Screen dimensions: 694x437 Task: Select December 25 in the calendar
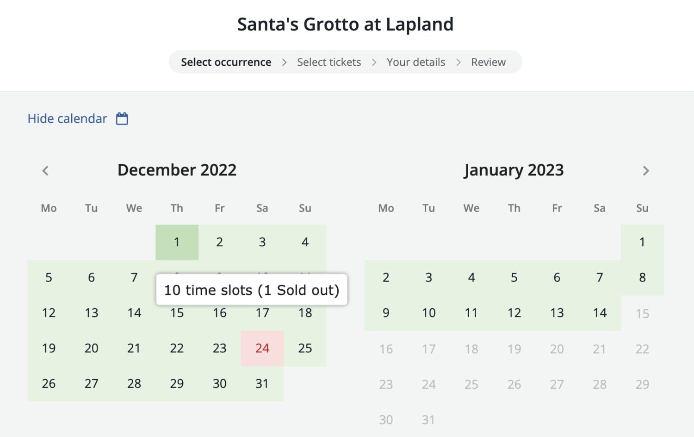click(305, 348)
